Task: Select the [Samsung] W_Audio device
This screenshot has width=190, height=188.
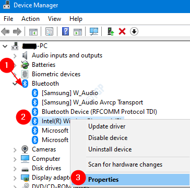Action: tap(70, 93)
